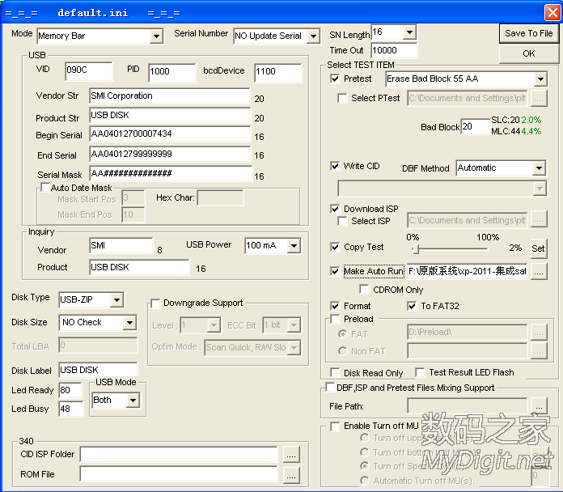Enable the Select ISP checkbox
563x492 pixels.
[342, 221]
